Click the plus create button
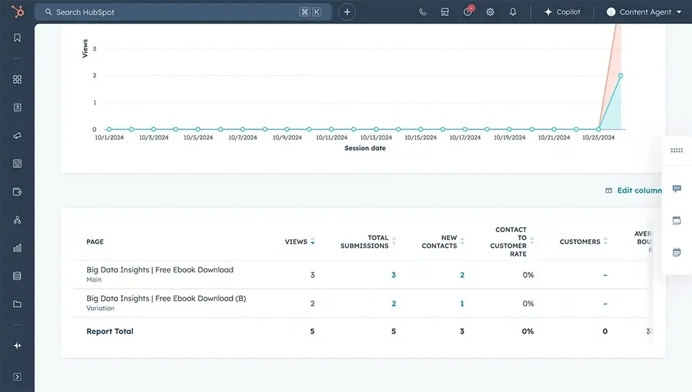This screenshot has width=692, height=392. (347, 12)
